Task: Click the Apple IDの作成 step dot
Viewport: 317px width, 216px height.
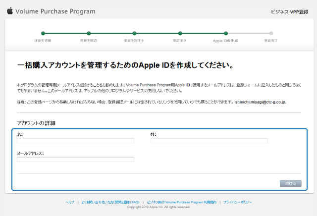Action: pyautogui.click(x=226, y=33)
